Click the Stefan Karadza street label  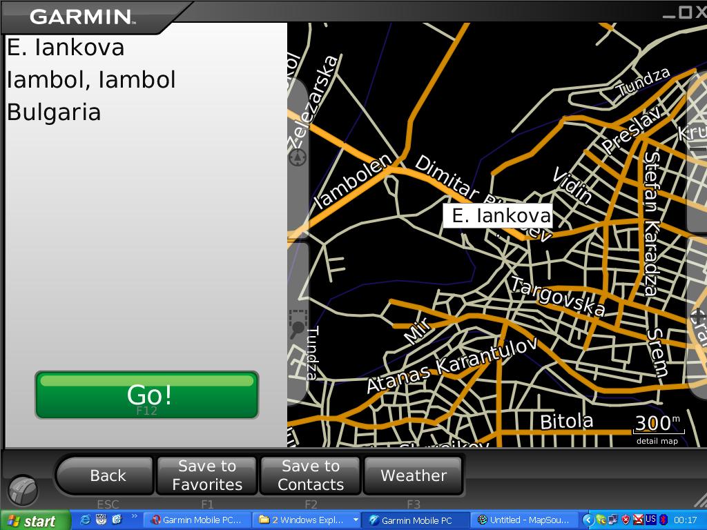click(652, 224)
